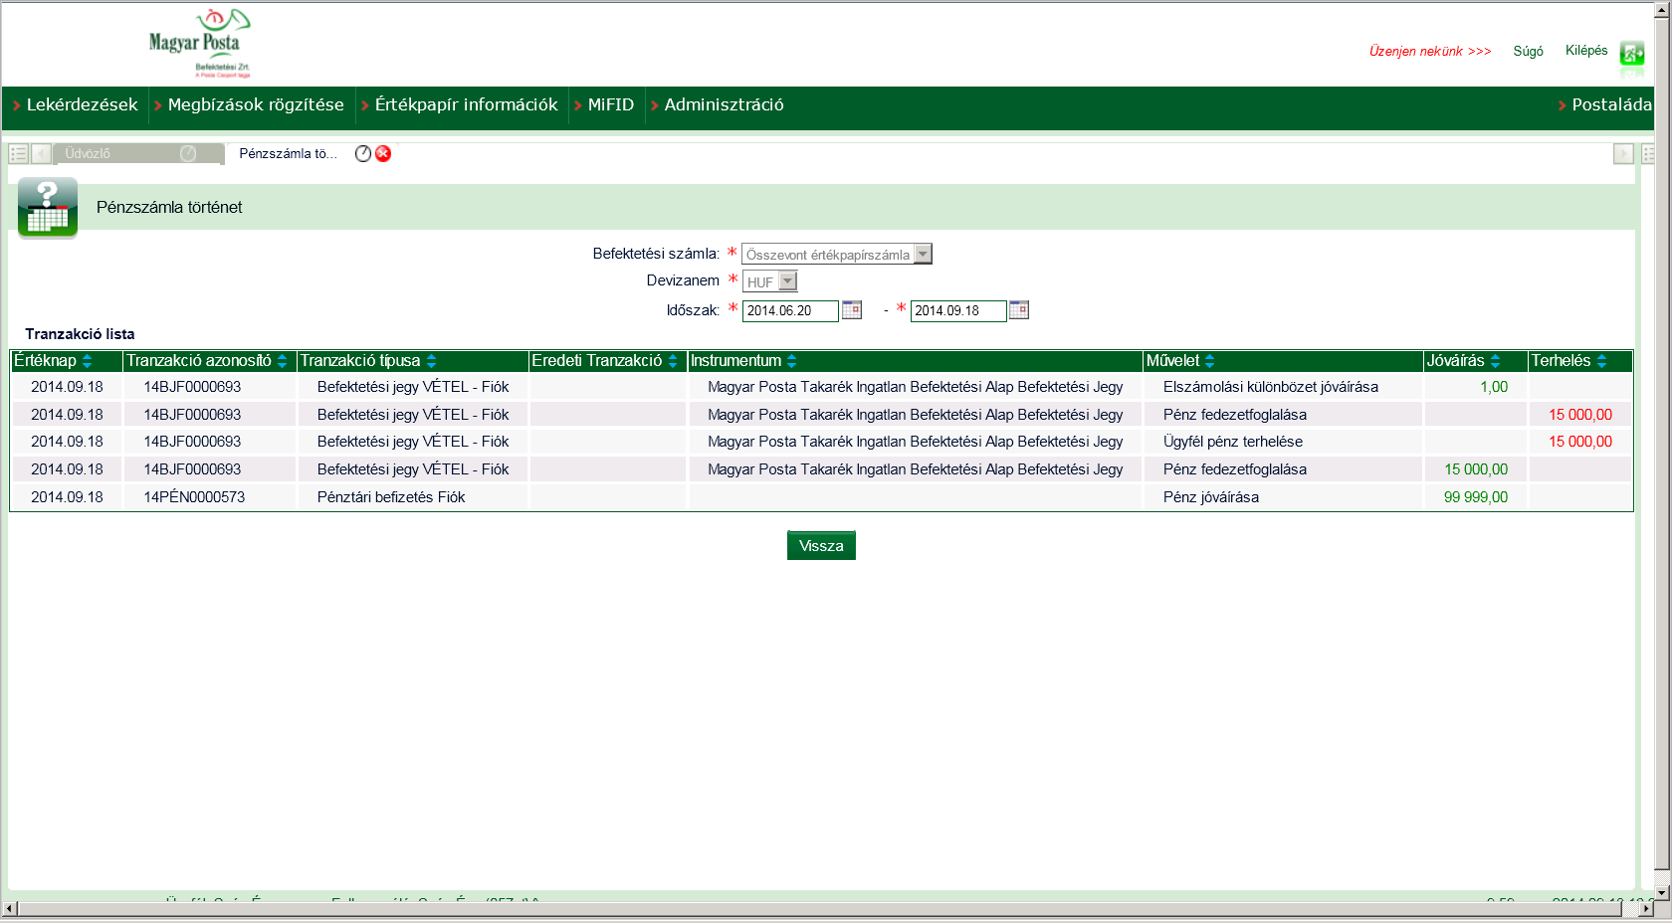Open the MiFID menu
The height and width of the screenshot is (923, 1672).
pyautogui.click(x=610, y=104)
